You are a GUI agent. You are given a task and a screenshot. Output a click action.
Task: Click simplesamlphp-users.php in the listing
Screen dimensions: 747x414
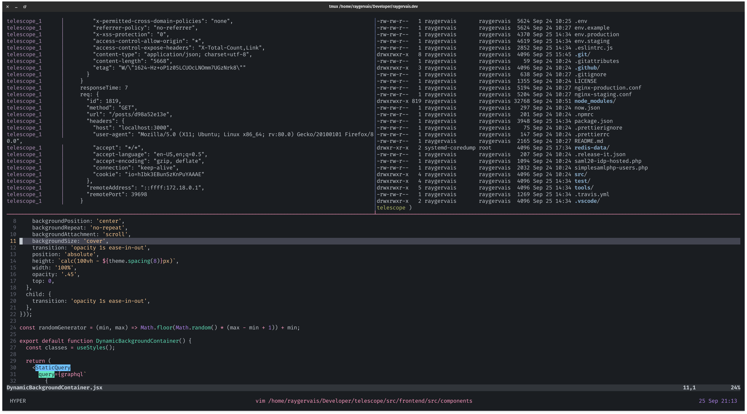tap(611, 168)
